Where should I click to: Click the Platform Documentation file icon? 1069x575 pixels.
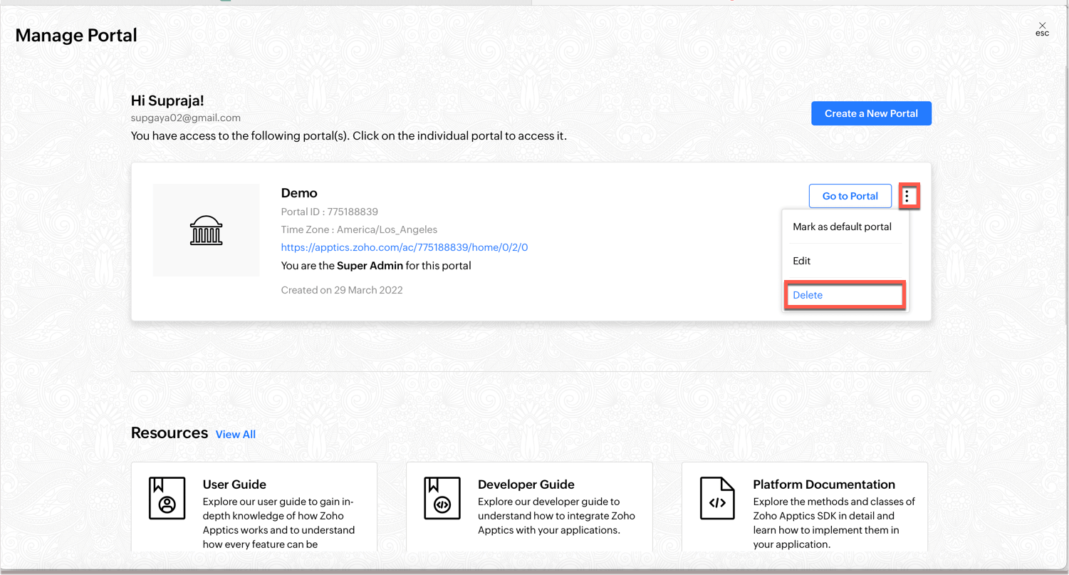[x=717, y=498]
